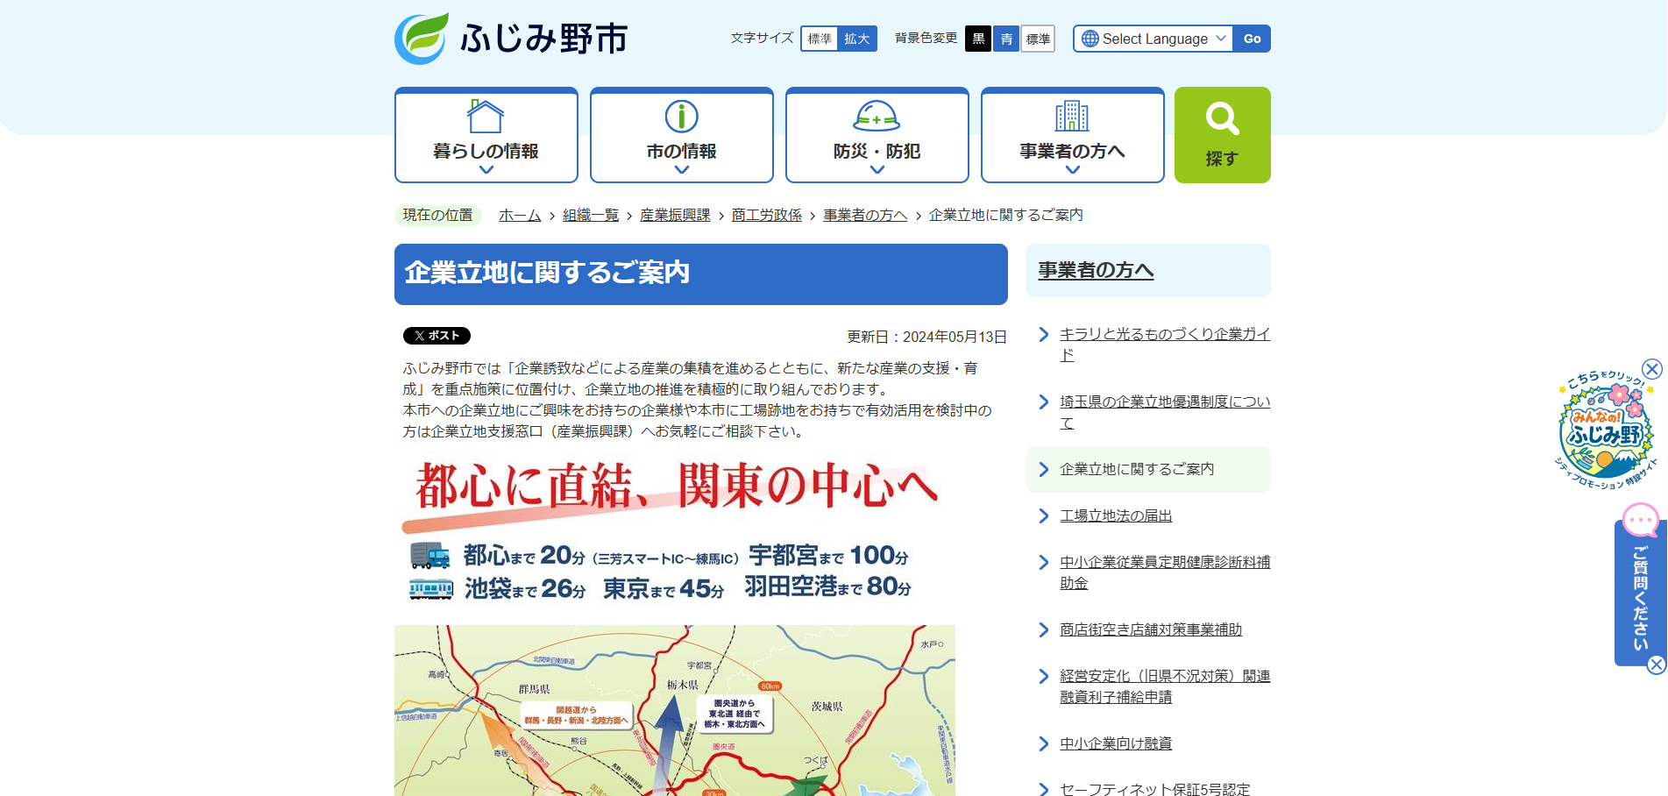The image size is (1668, 796).
Task: Click the house icon for 暮らしの情報
Action: (486, 116)
